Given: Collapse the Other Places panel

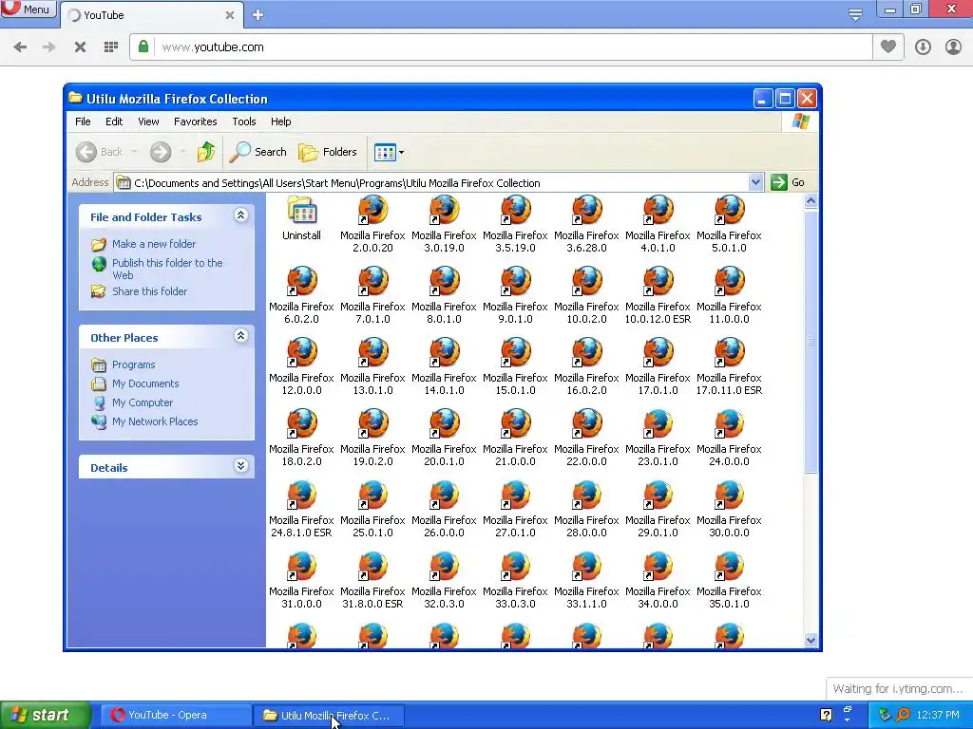Looking at the screenshot, I should pos(240,337).
